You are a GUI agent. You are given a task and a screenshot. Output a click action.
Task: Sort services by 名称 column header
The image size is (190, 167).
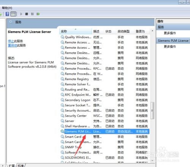76,31
